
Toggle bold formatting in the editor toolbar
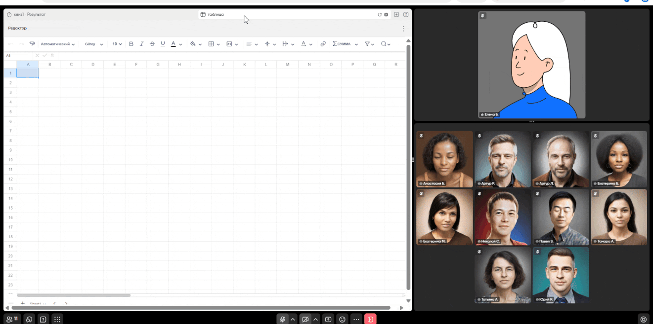tap(131, 44)
